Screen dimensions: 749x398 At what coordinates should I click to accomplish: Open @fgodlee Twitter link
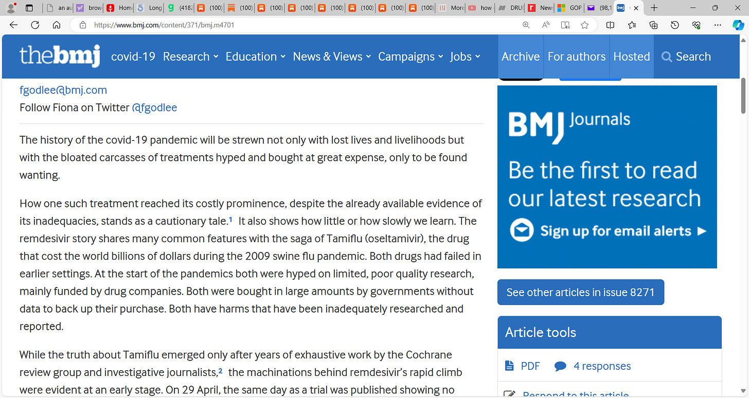(154, 107)
